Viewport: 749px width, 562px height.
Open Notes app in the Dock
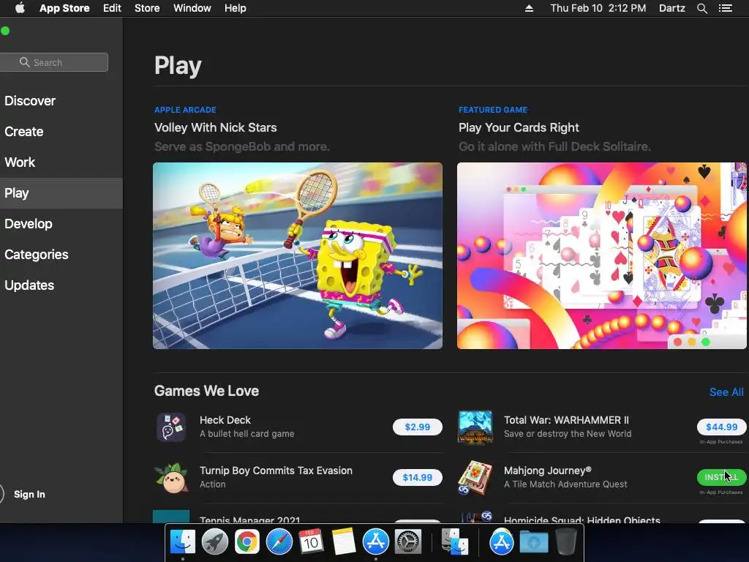344,542
